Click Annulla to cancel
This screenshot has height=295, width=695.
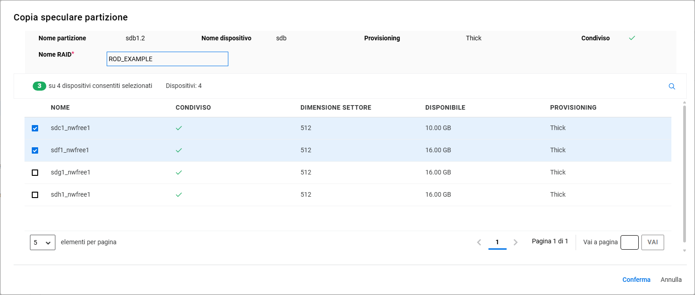click(671, 280)
